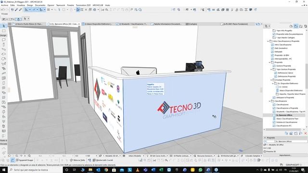
Task: Select the Slab tool in toolbox
Action: pos(3,54)
